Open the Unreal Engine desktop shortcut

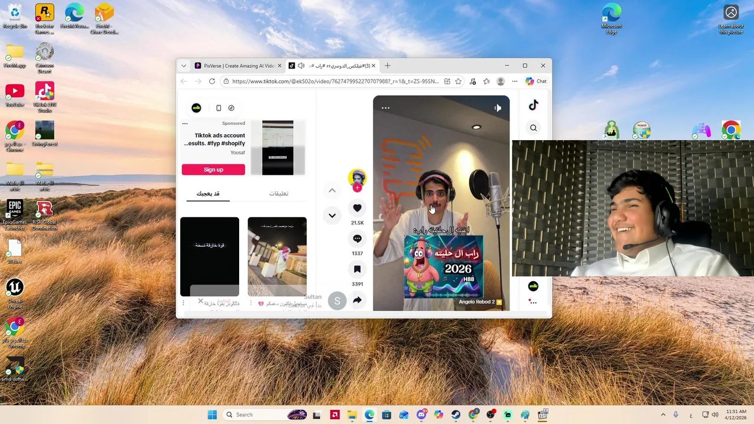pos(15,293)
